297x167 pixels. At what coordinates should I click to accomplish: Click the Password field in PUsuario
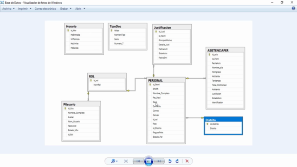(x=72, y=126)
